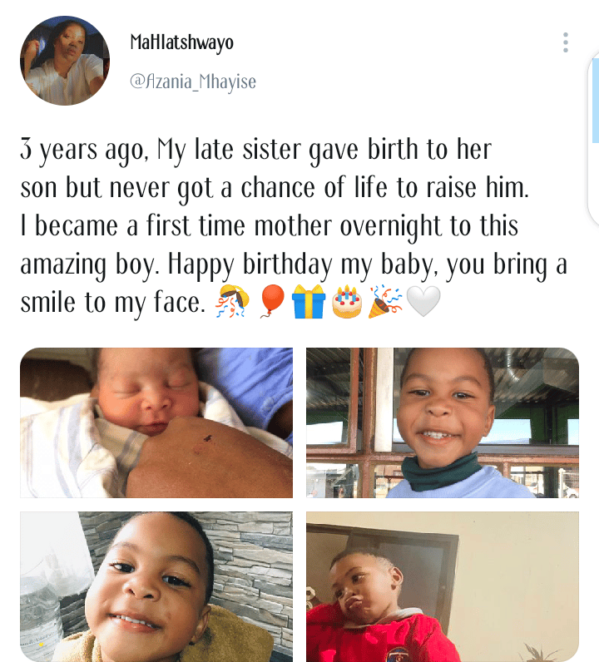Click the partying face emoji
This screenshot has height=662, width=599.
[230, 303]
